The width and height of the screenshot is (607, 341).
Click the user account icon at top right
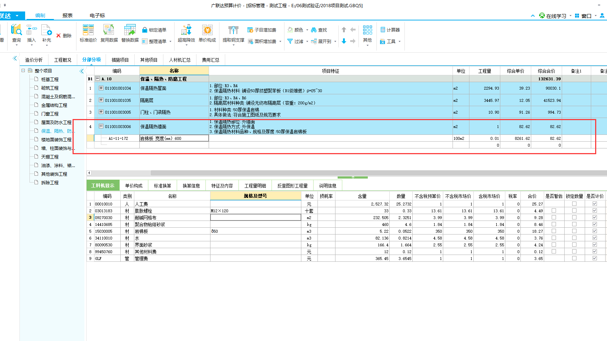pyautogui.click(x=602, y=16)
